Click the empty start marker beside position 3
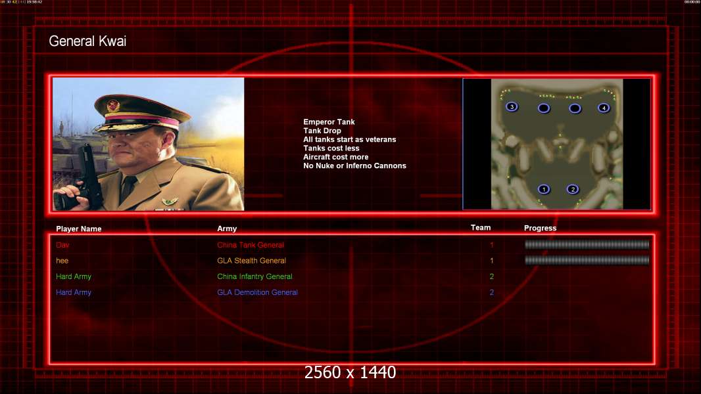This screenshot has width=701, height=394. tap(544, 108)
